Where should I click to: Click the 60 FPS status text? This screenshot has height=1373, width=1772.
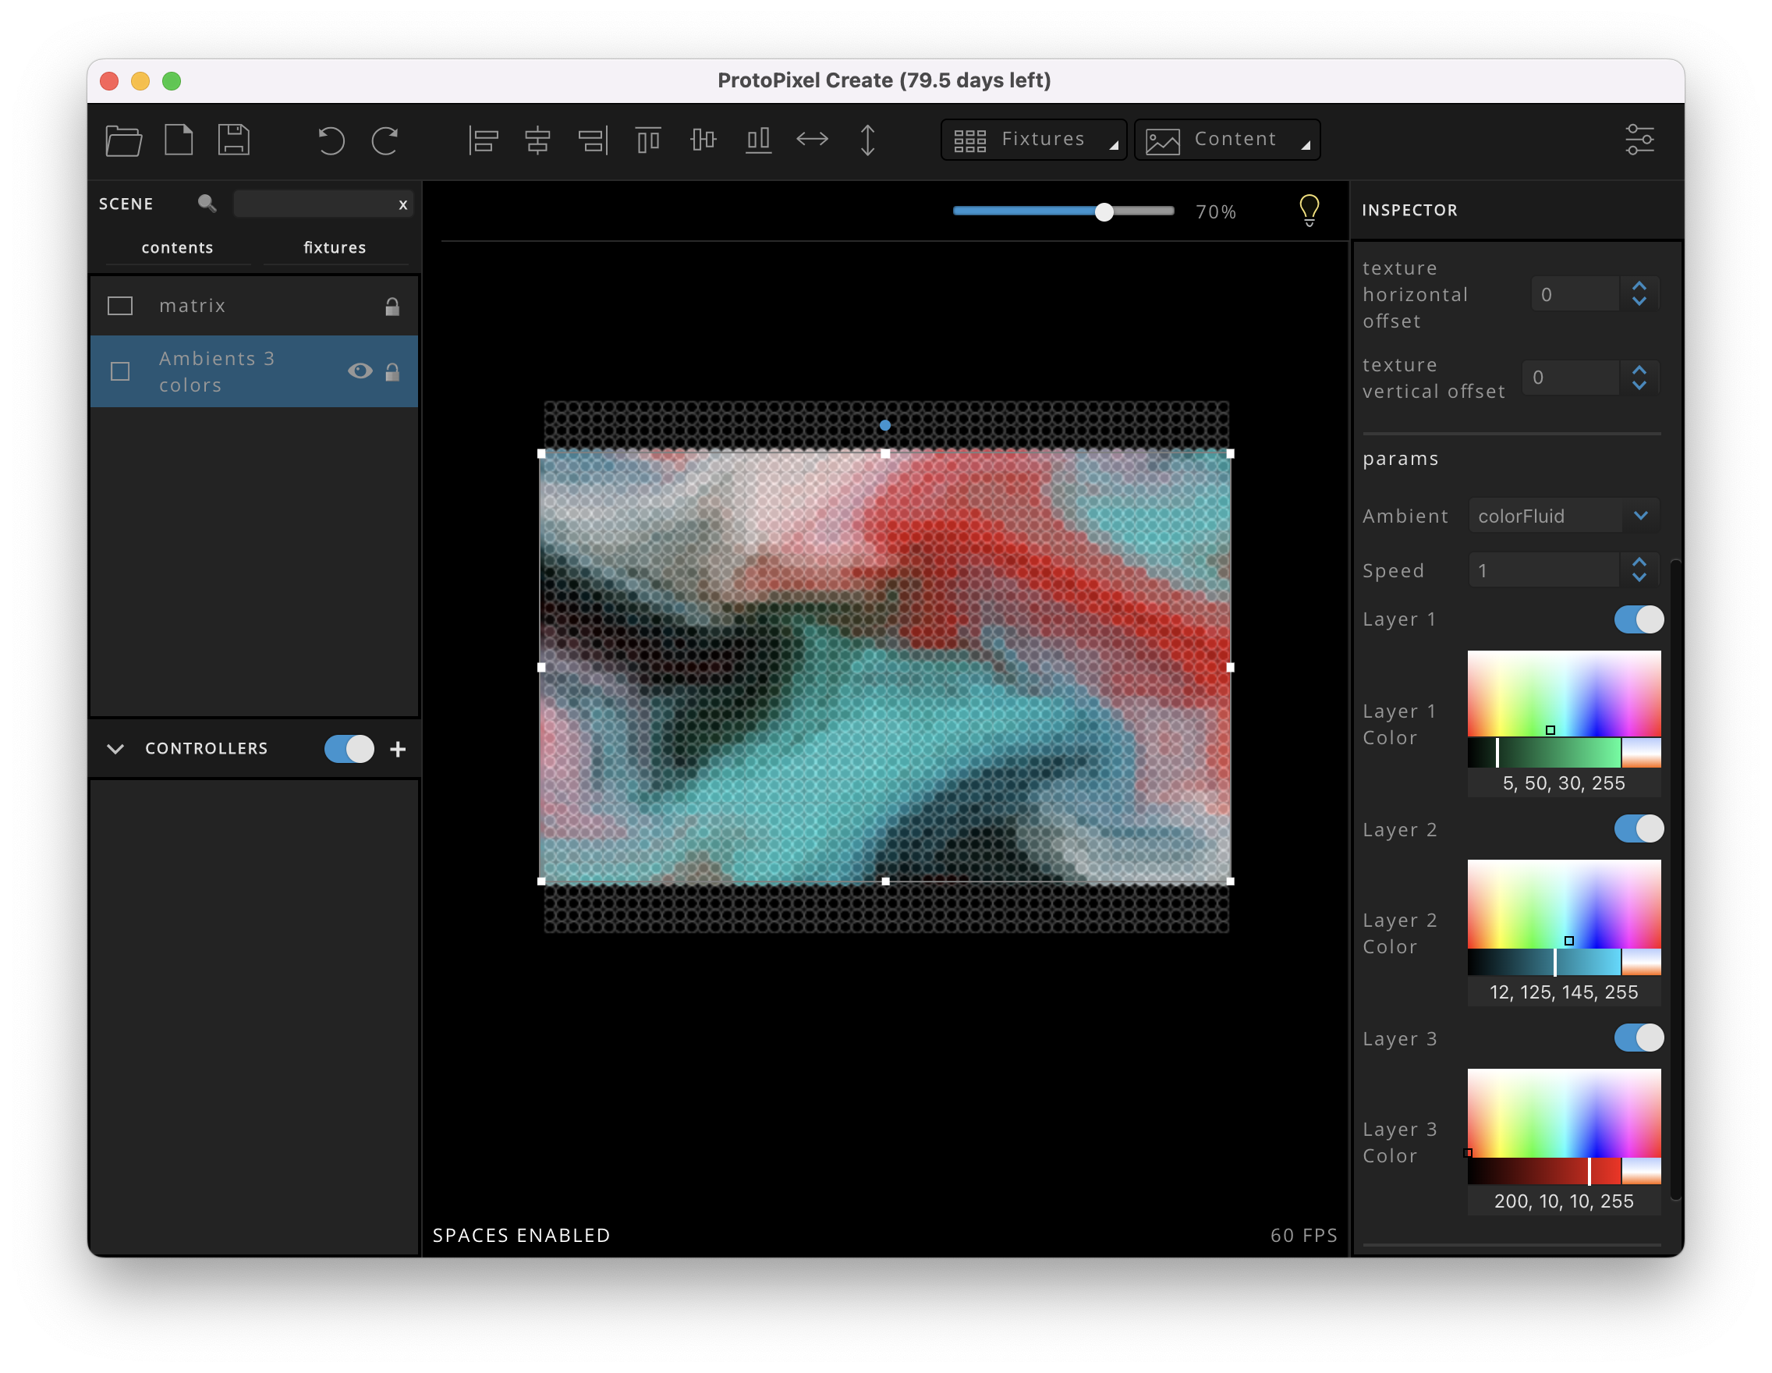coord(1304,1236)
